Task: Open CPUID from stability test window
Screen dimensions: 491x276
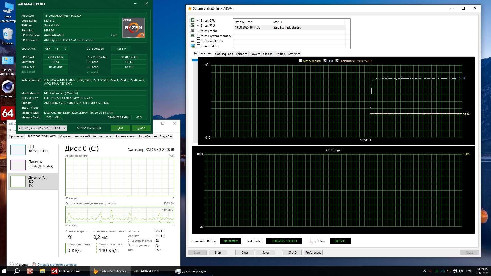Action: coord(292,253)
